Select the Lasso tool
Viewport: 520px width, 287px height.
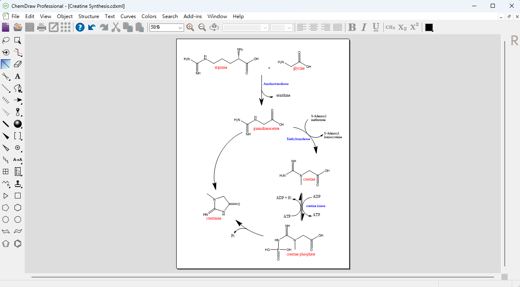pyautogui.click(x=6, y=40)
